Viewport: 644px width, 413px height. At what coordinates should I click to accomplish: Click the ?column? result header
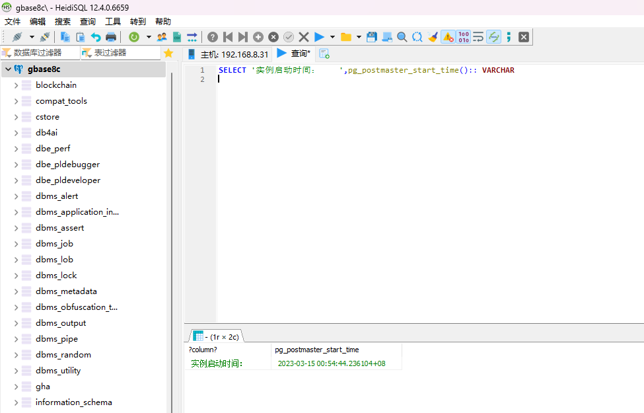tap(228, 350)
